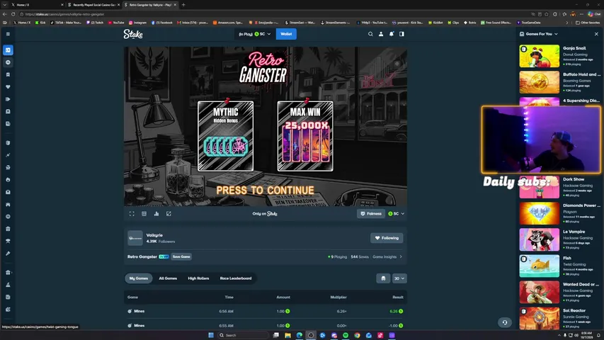Image resolution: width=604 pixels, height=340 pixels.
Task: Click the Save Game button
Action: [x=181, y=256]
